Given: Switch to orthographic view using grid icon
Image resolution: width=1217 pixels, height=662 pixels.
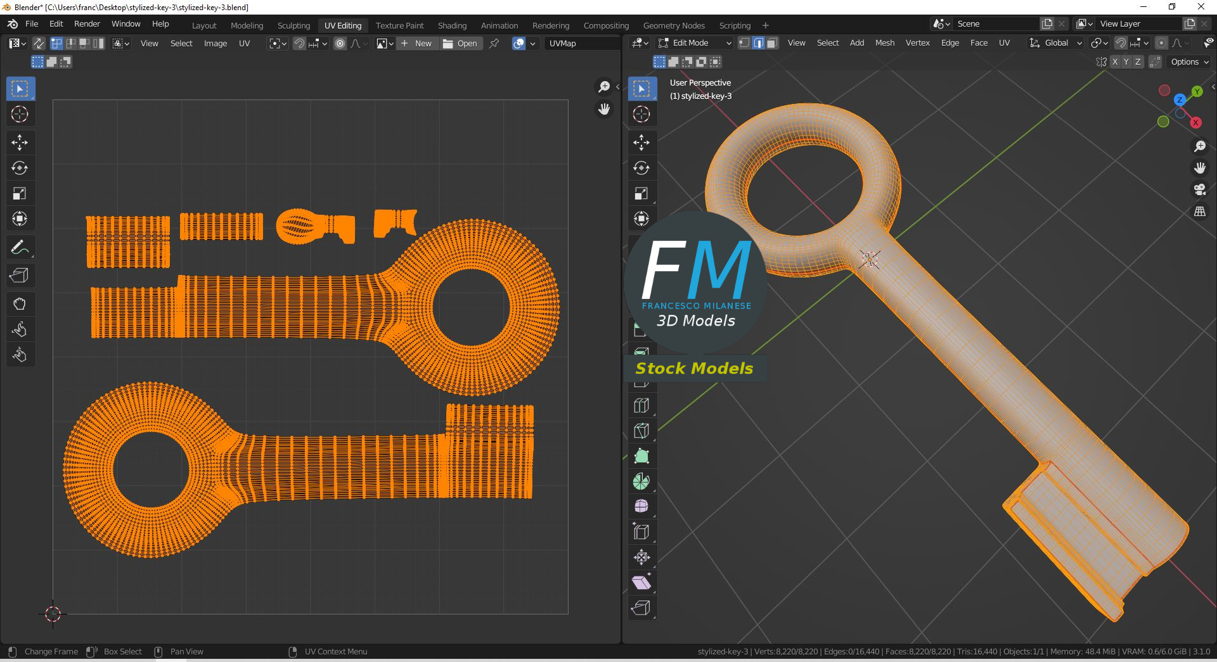Looking at the screenshot, I should (1199, 212).
